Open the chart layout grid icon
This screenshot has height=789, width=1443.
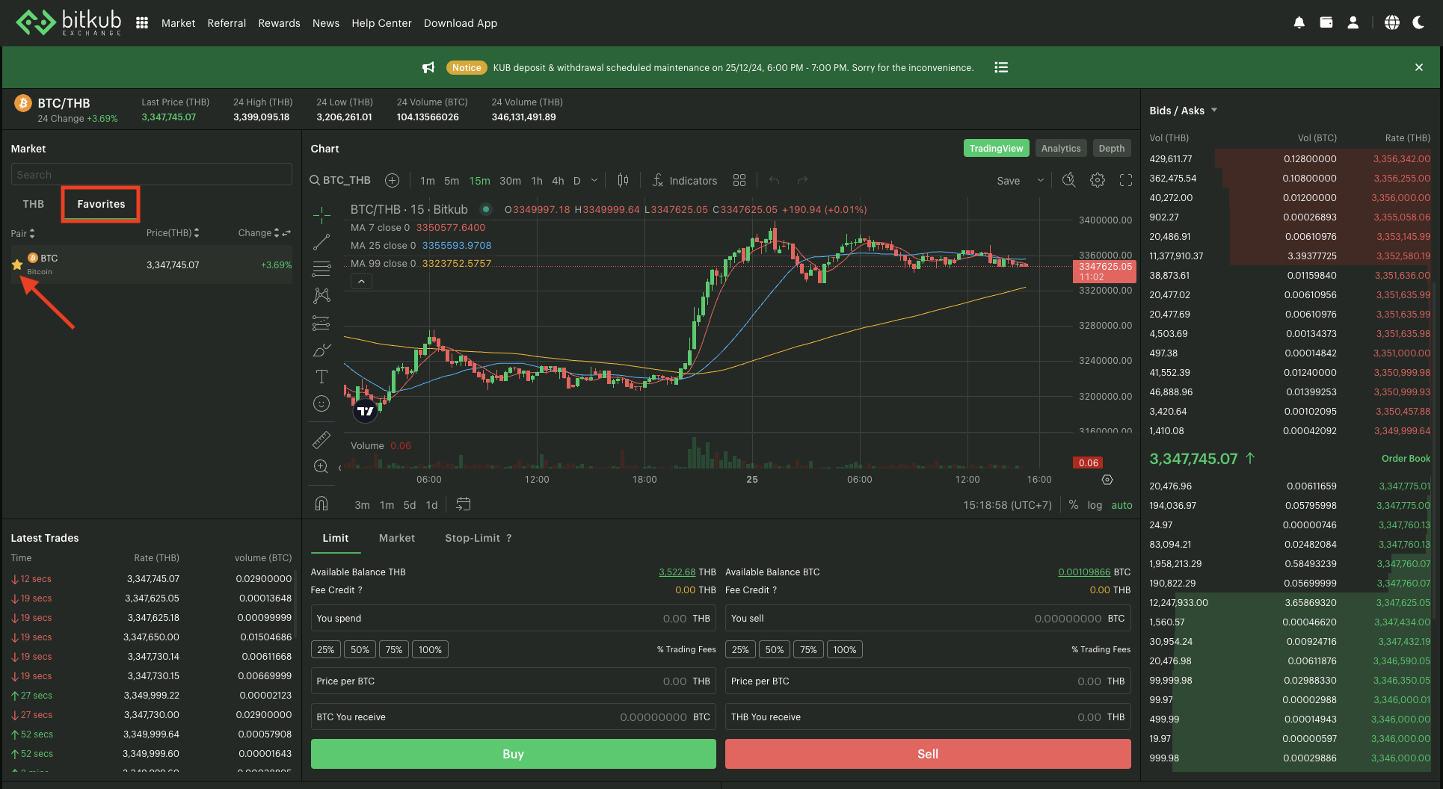click(x=739, y=180)
